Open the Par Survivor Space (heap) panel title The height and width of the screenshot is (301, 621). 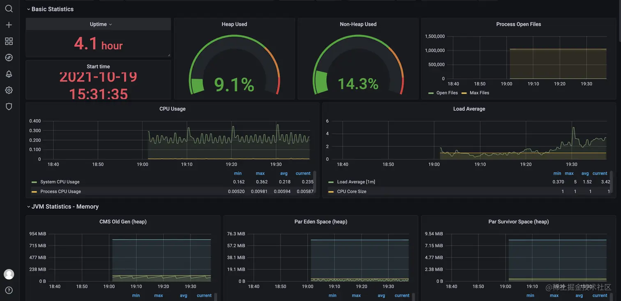point(518,222)
